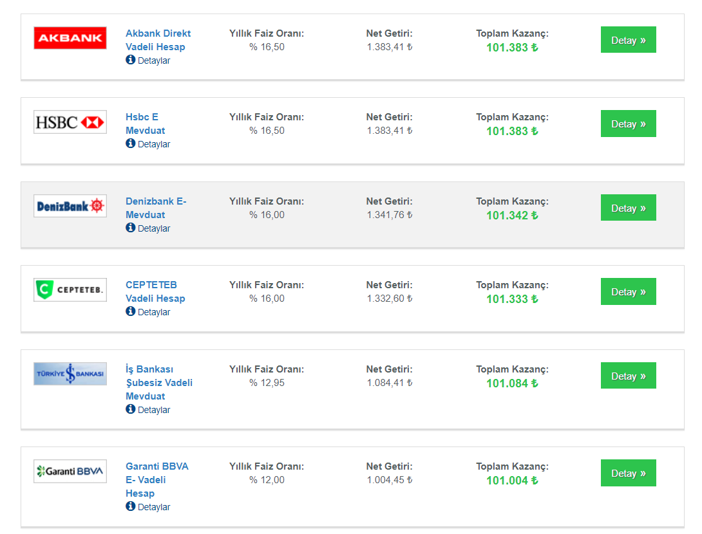702x534 pixels.
Task: Click the Garanti BBVA logo
Action: click(x=70, y=471)
